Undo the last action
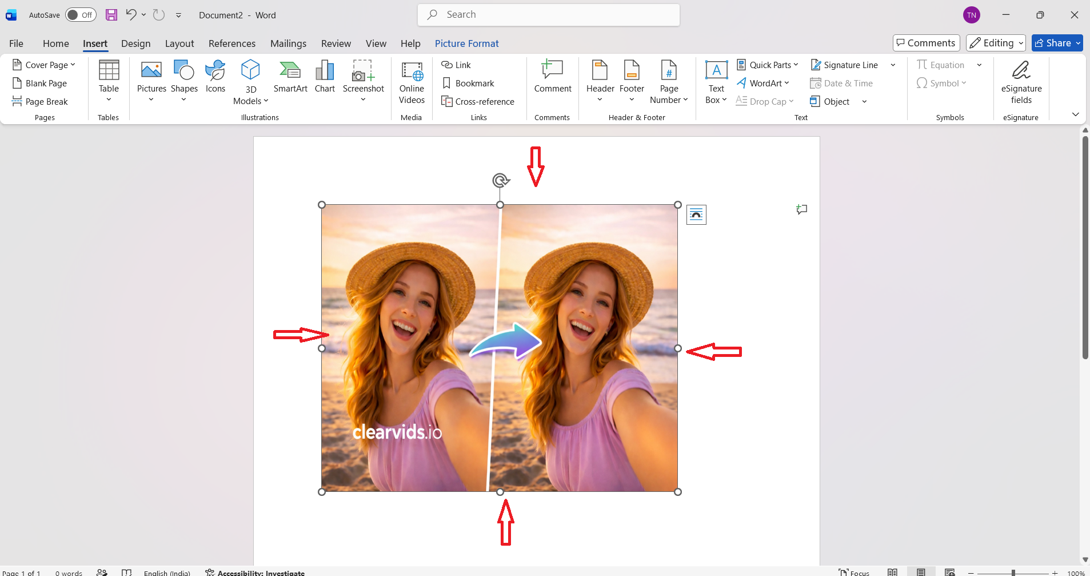Viewport: 1090px width, 576px height. (x=131, y=15)
